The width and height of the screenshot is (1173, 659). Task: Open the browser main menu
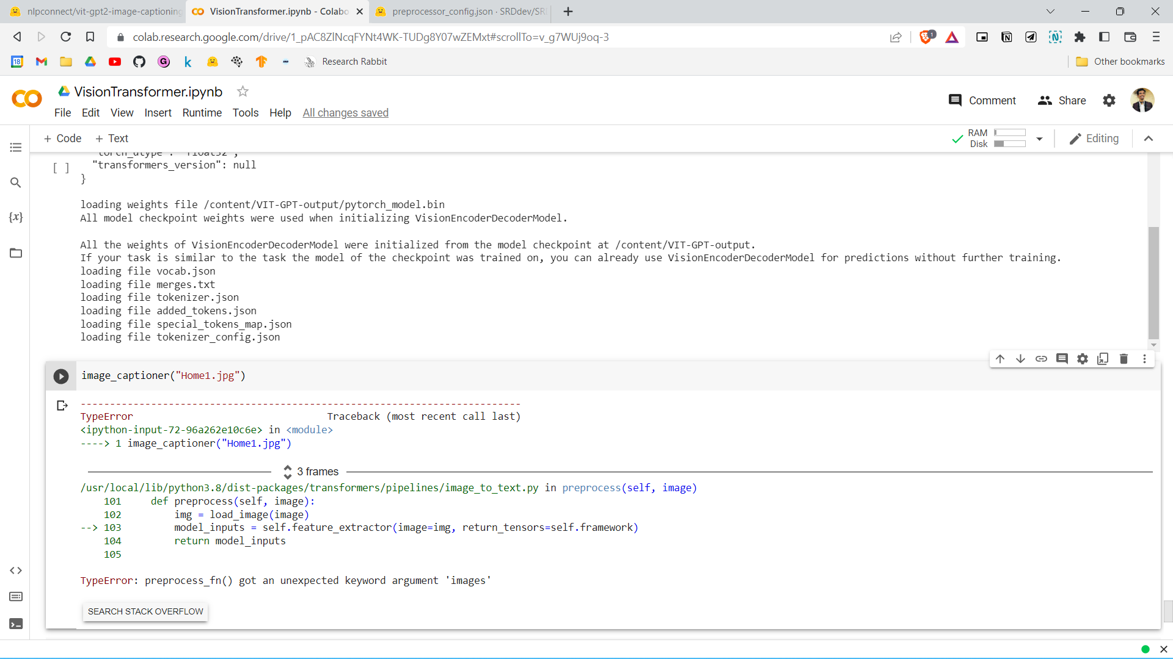tap(1156, 37)
